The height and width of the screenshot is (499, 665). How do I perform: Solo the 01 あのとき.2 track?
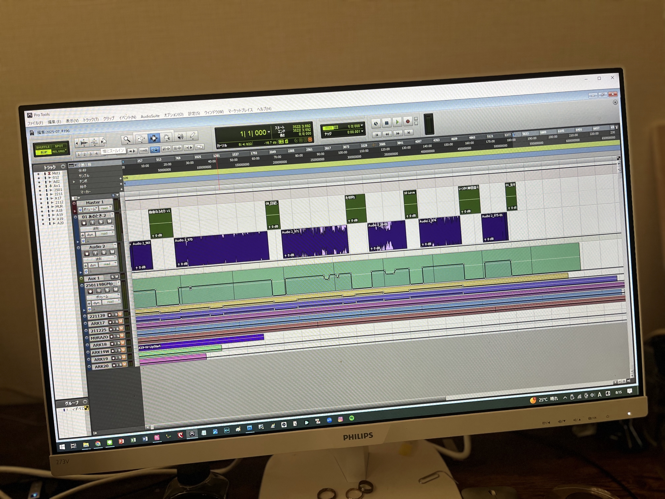pyautogui.click(x=101, y=222)
